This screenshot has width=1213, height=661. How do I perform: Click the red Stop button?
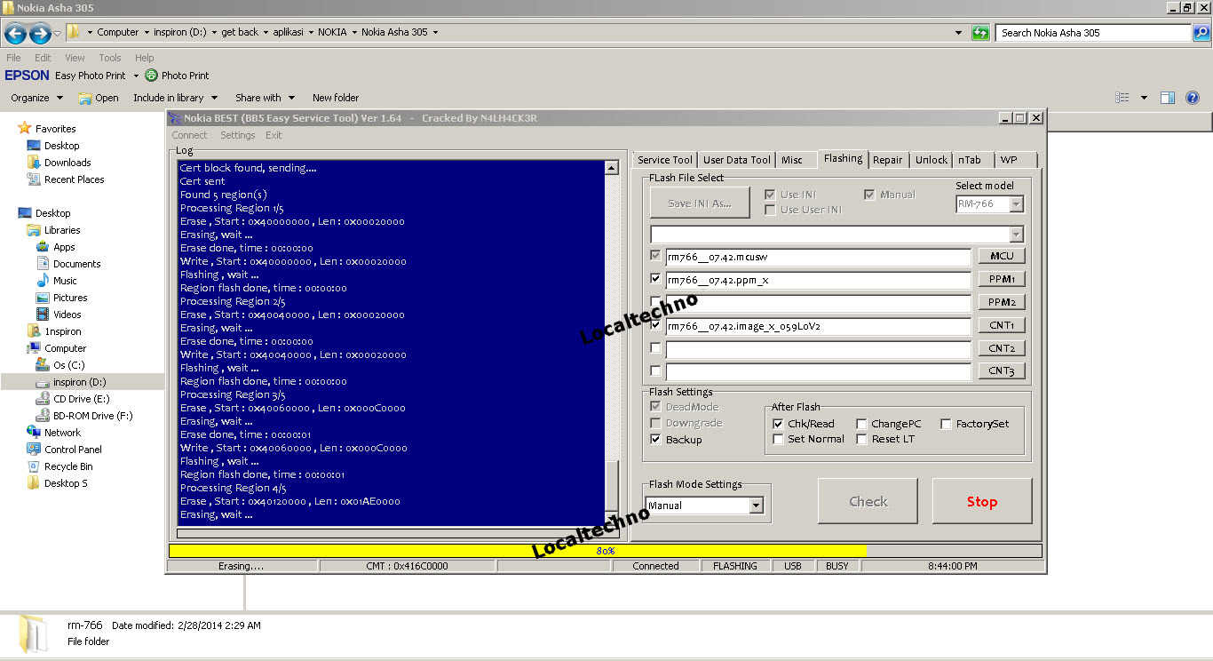[x=982, y=501]
